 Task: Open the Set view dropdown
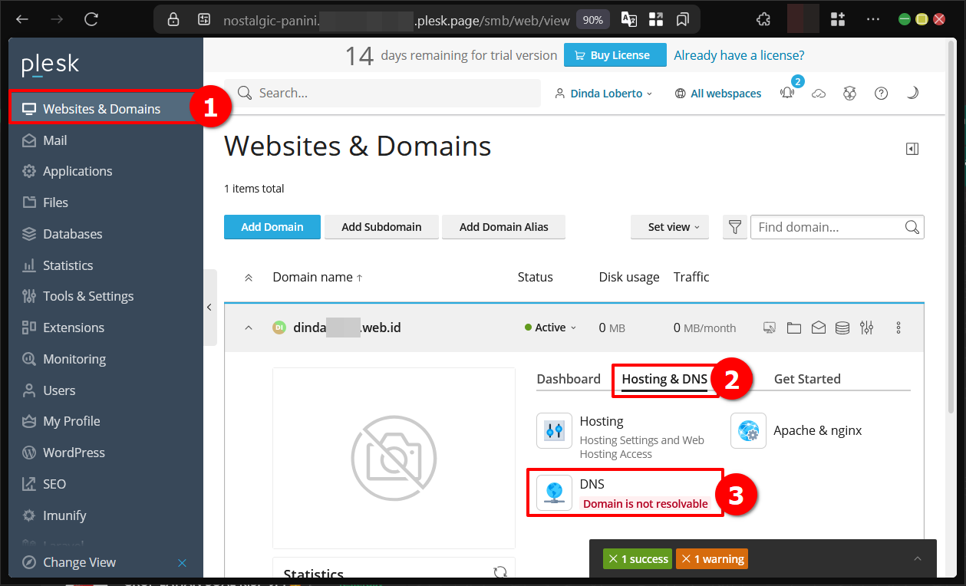pyautogui.click(x=669, y=227)
